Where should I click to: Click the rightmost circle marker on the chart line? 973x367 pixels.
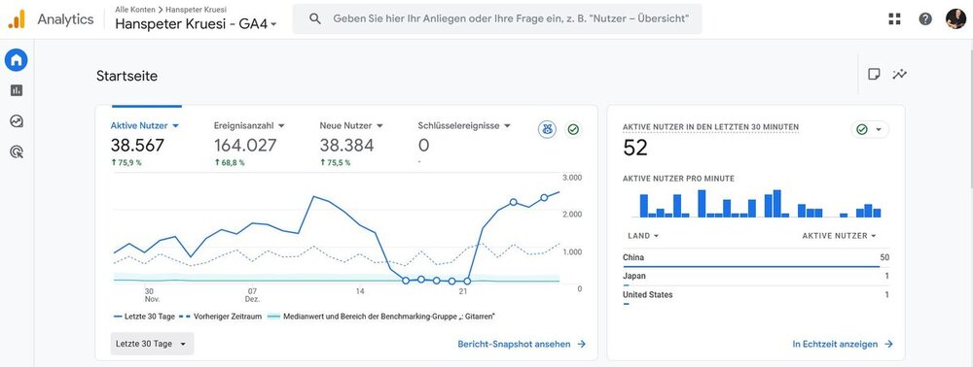pyautogui.click(x=544, y=197)
